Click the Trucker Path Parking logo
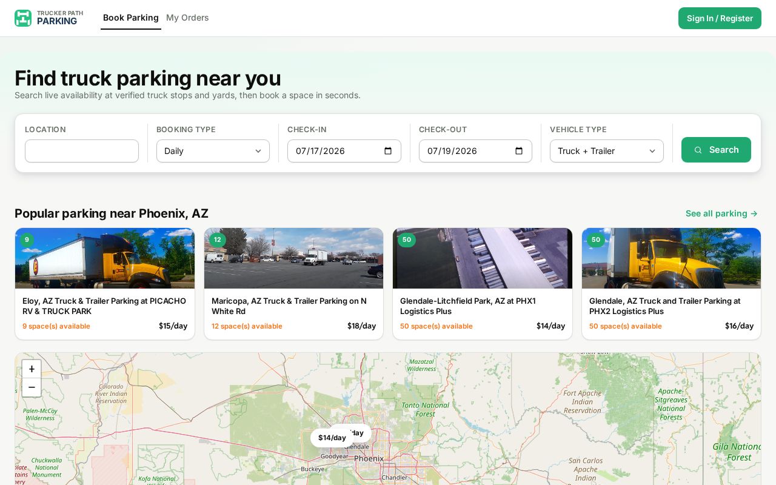 (49, 18)
